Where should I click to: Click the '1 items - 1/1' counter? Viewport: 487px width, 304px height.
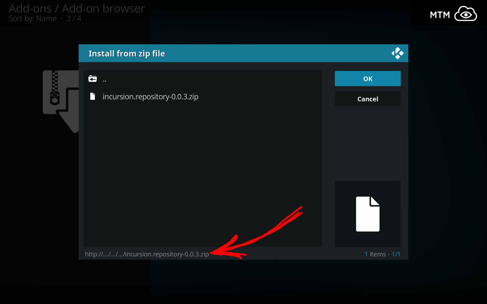click(x=382, y=254)
